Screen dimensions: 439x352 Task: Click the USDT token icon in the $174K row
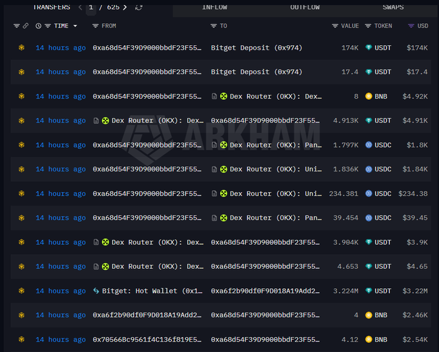tap(369, 48)
